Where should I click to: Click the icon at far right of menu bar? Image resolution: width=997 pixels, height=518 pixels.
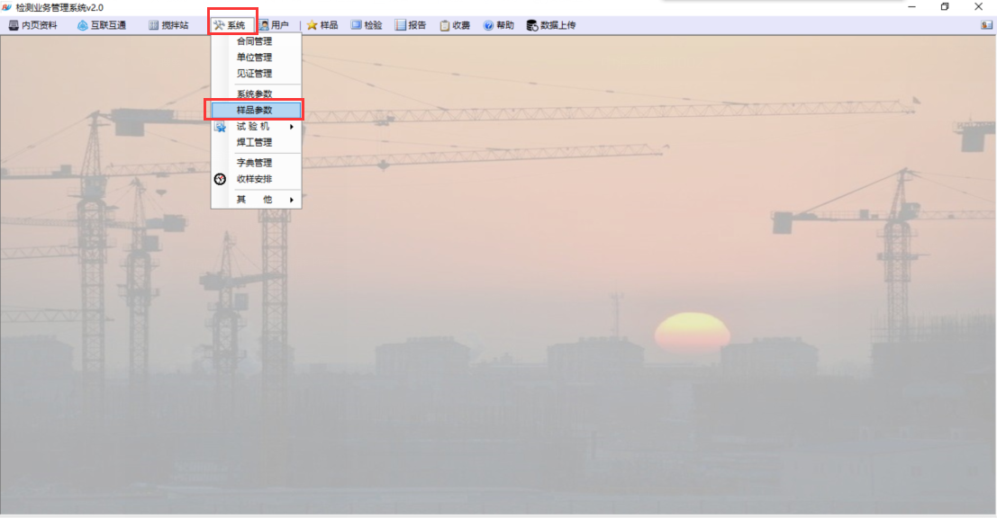pyautogui.click(x=986, y=25)
